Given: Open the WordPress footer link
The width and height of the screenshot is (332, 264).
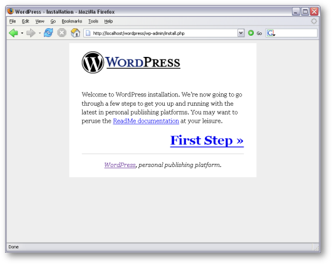Looking at the screenshot, I should [x=120, y=165].
